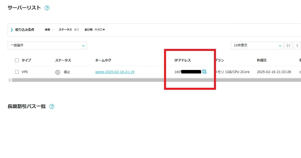Tick the select-all checkbox in the タイプ header

(17, 60)
